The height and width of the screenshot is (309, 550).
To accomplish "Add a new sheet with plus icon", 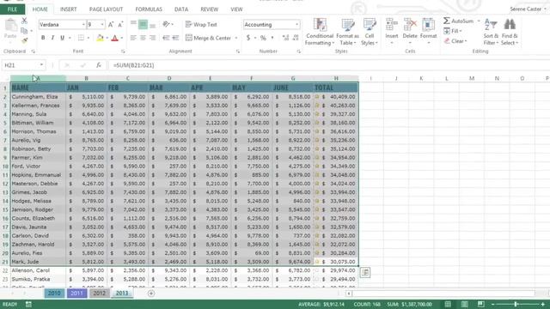I will tap(151, 294).
